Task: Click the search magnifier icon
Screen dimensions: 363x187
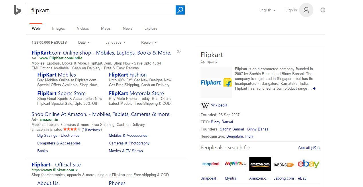Action: [180, 10]
